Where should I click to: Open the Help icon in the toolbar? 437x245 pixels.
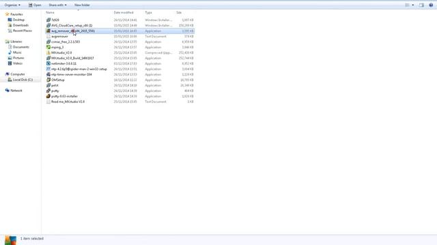[431, 5]
